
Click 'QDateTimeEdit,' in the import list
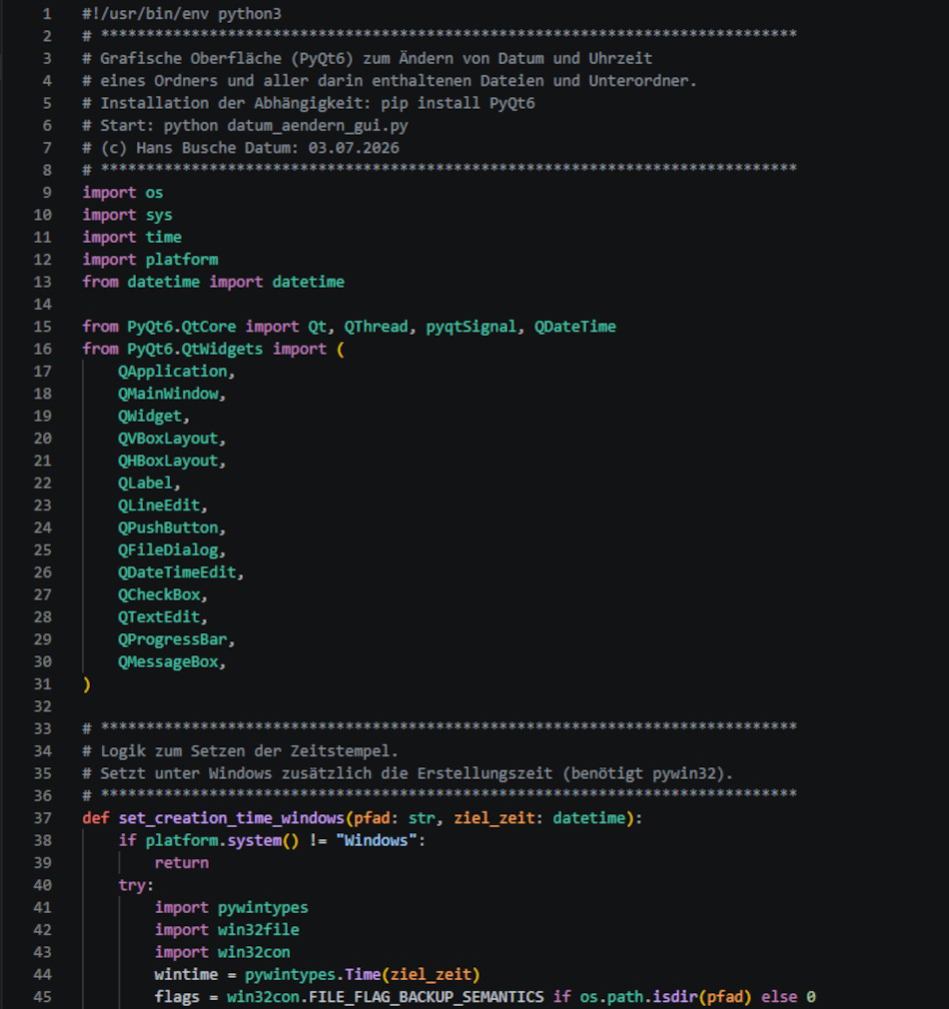click(x=181, y=572)
